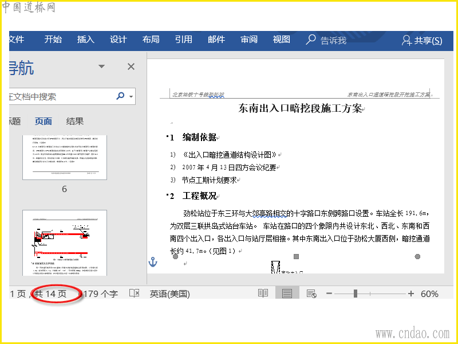
Task: Switch to the 标题 navigation tab
Action: click(15, 121)
